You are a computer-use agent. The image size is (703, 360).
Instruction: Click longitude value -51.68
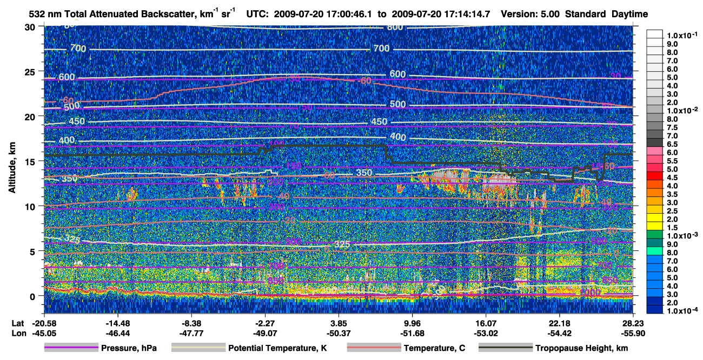click(x=412, y=333)
